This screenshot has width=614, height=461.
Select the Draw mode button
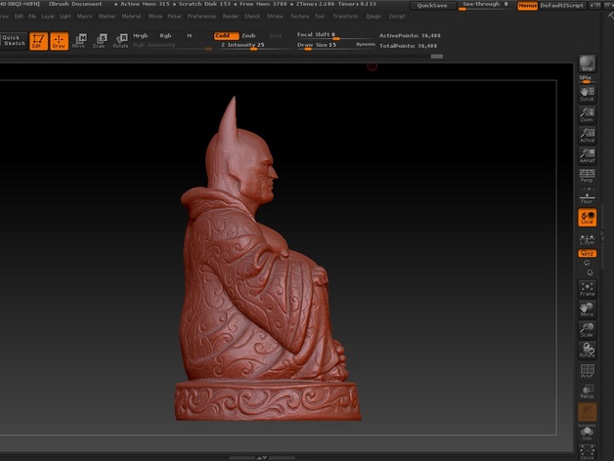point(59,41)
